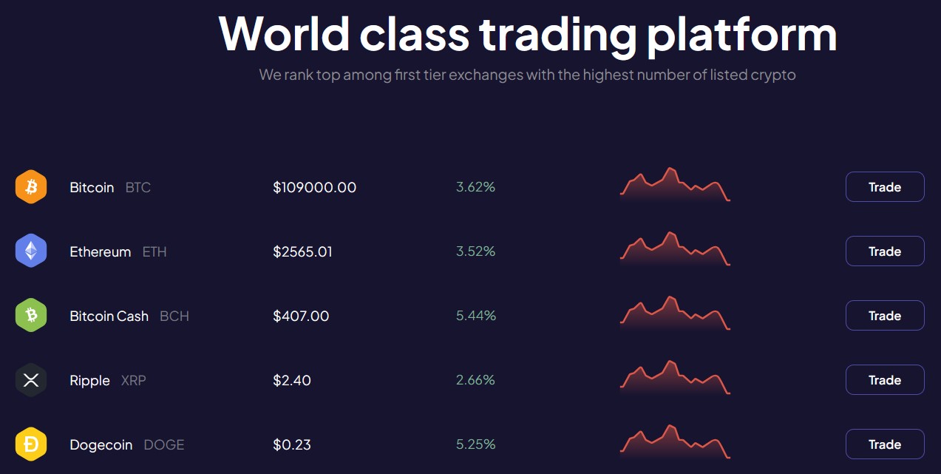Click the orange Bitcoin coin icon
Image resolution: width=941 pixels, height=474 pixels.
31,187
